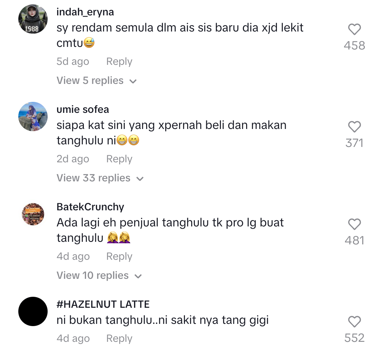Heart the #HAZELNUT LATTE comment
Screen dimensions: 378x351
pyautogui.click(x=355, y=322)
